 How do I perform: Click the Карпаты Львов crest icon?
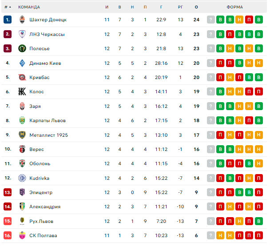point(22,120)
